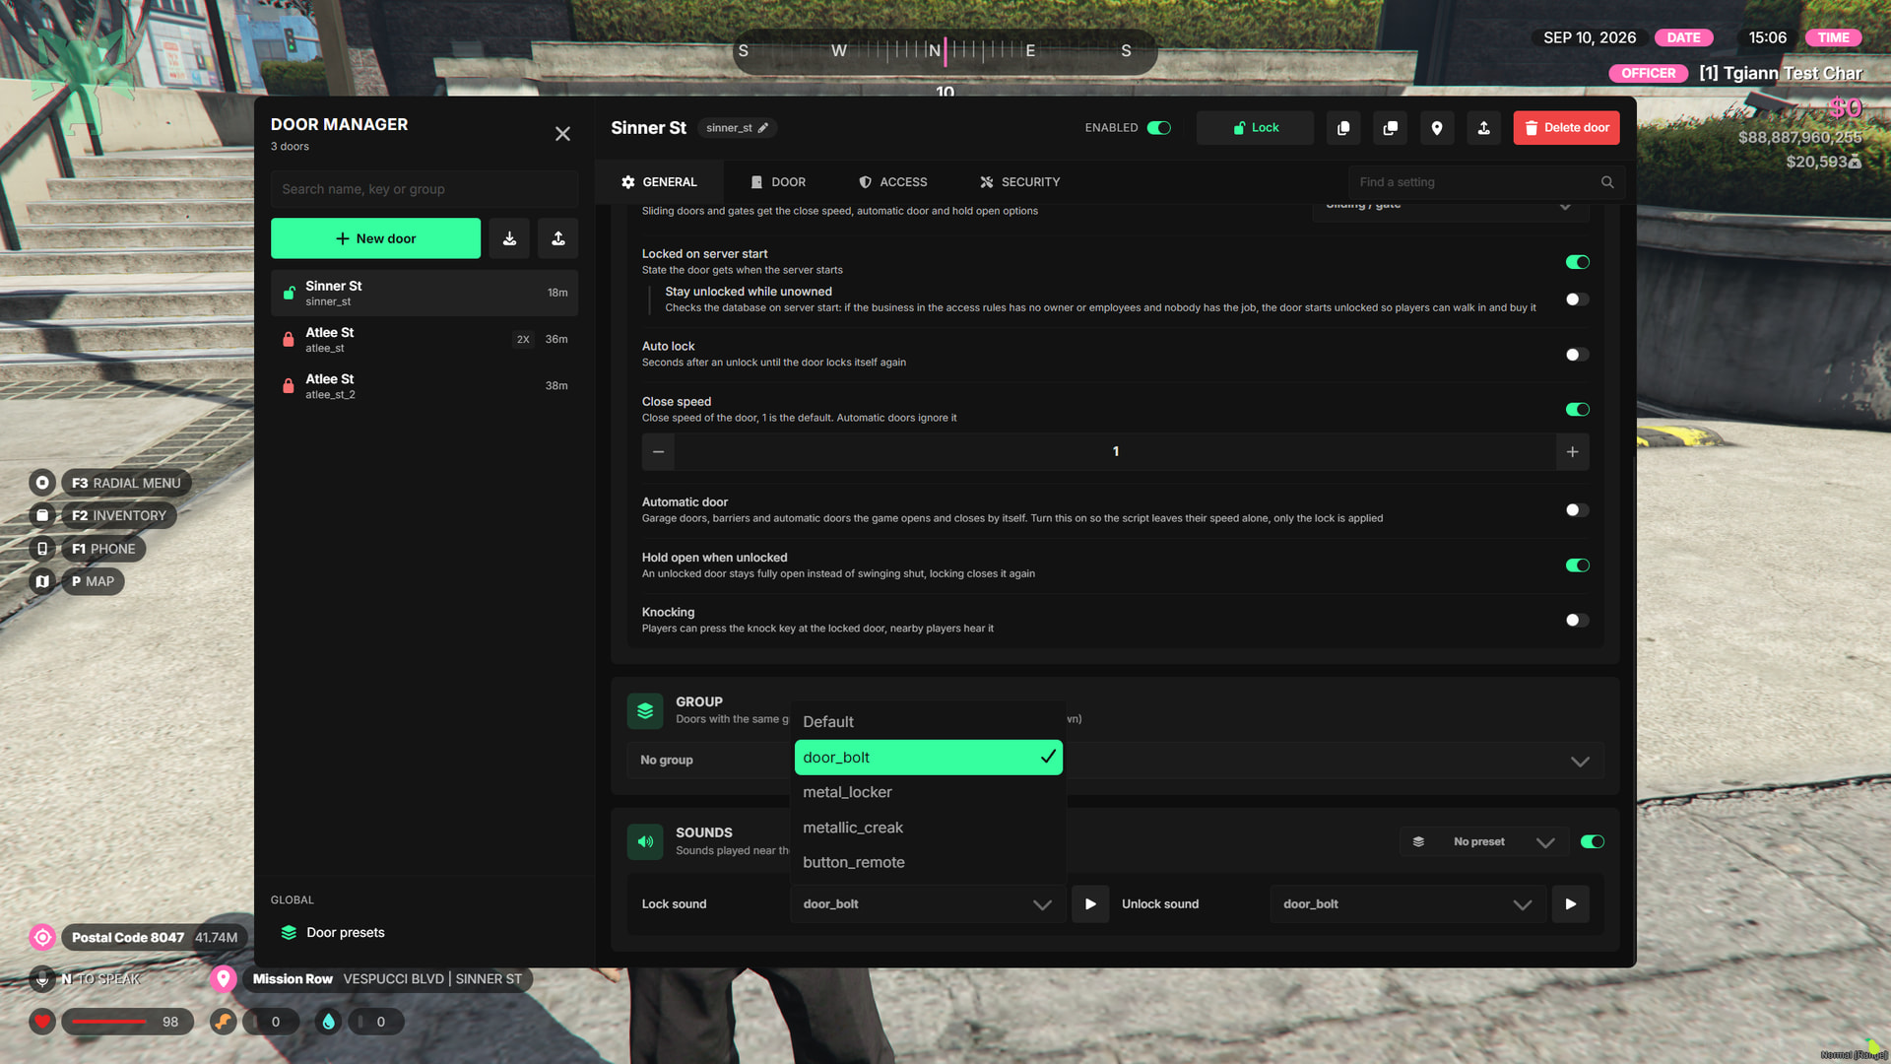Click the green New door button
Screen dimensions: 1891x1064
tap(375, 238)
